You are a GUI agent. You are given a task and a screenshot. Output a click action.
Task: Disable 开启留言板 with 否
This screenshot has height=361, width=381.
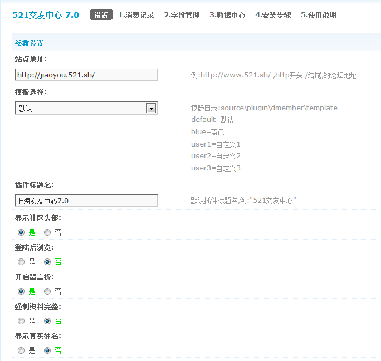click(47, 291)
